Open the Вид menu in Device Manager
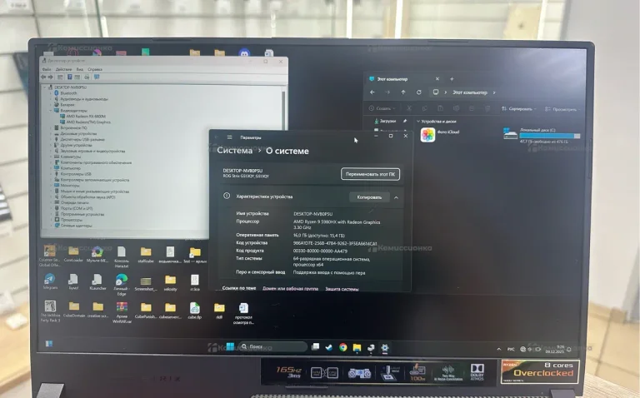Image resolution: width=640 pixels, height=398 pixels. coord(80,70)
